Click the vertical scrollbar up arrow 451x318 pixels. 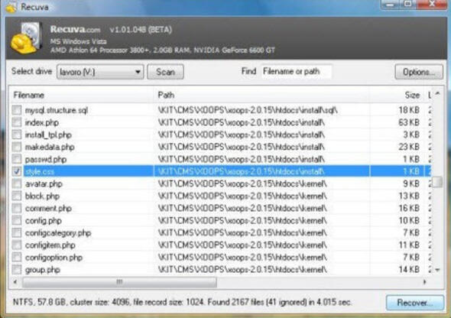pos(437,93)
